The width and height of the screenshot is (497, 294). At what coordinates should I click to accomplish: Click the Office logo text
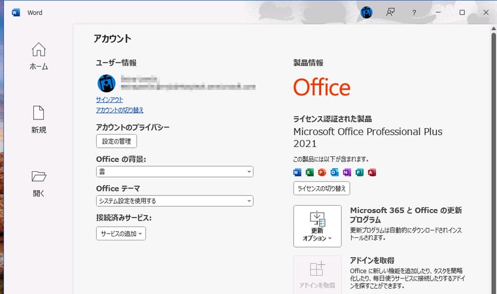click(322, 88)
